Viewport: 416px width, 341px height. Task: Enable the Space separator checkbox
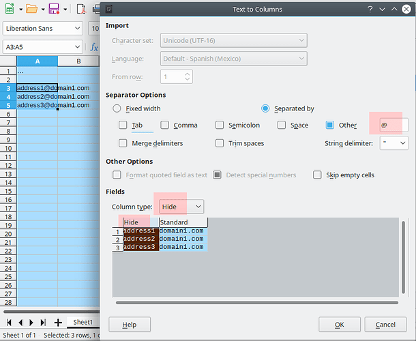pos(282,125)
